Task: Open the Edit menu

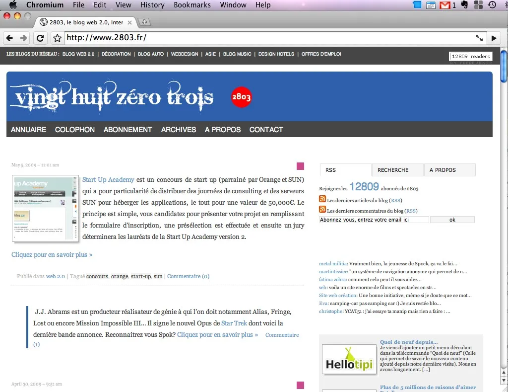Action: [x=100, y=5]
